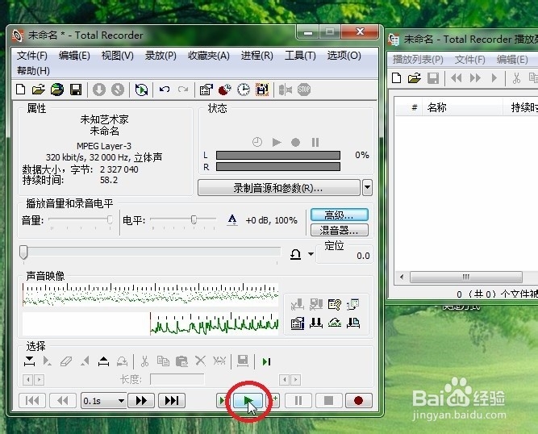
Task: Open the 编辑(E) menu
Action: pos(74,55)
